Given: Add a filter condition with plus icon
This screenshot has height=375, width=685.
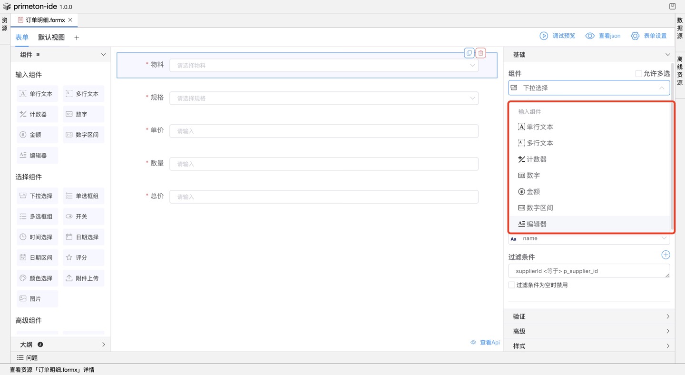Looking at the screenshot, I should pyautogui.click(x=665, y=255).
